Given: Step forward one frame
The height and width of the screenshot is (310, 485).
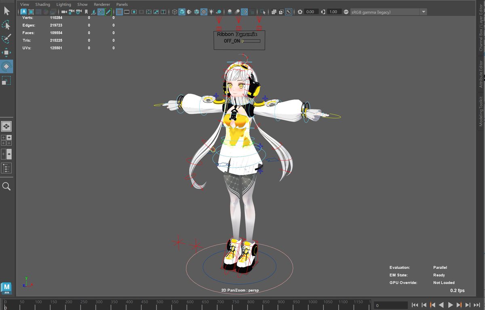Looking at the screenshot, I should (x=468, y=305).
